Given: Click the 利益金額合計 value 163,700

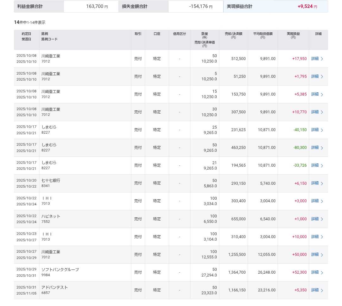Looking at the screenshot, I should pyautogui.click(x=95, y=7).
